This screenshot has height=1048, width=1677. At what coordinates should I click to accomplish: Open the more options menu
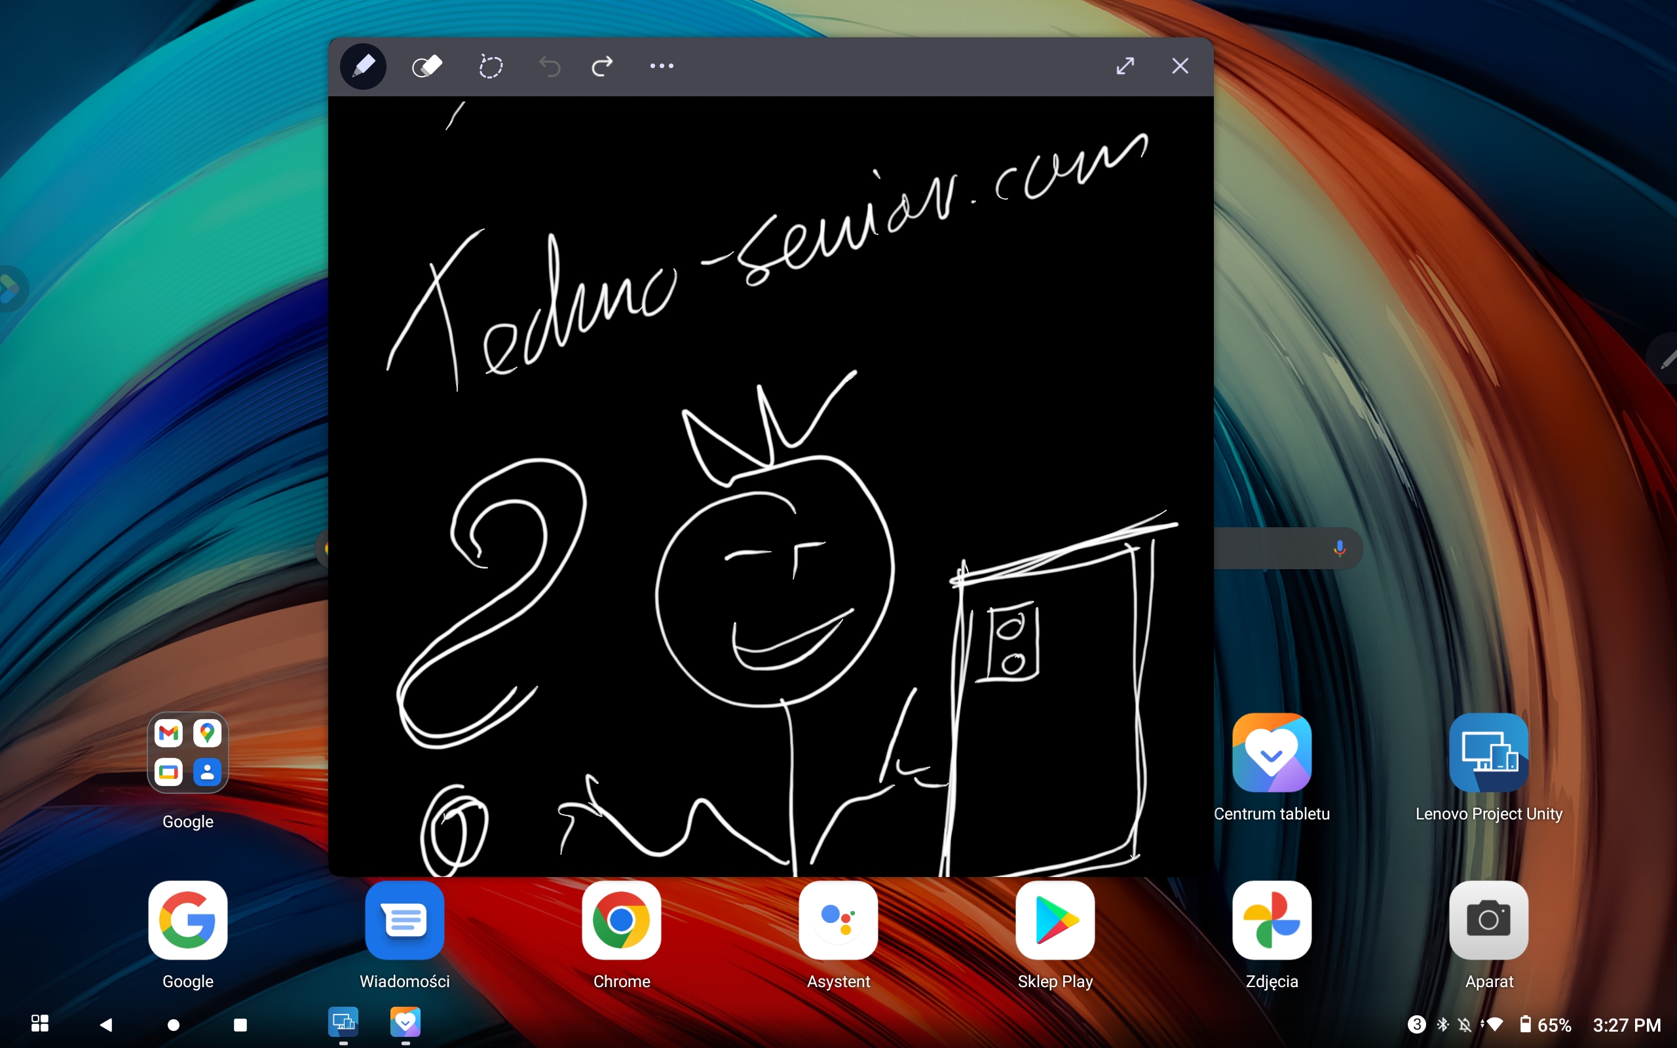[x=662, y=66]
